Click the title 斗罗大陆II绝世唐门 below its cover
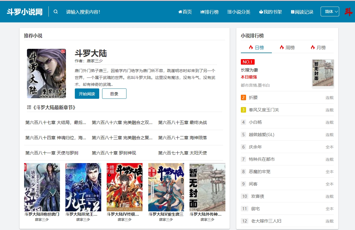This screenshot has height=230, width=355. (x=42, y=214)
